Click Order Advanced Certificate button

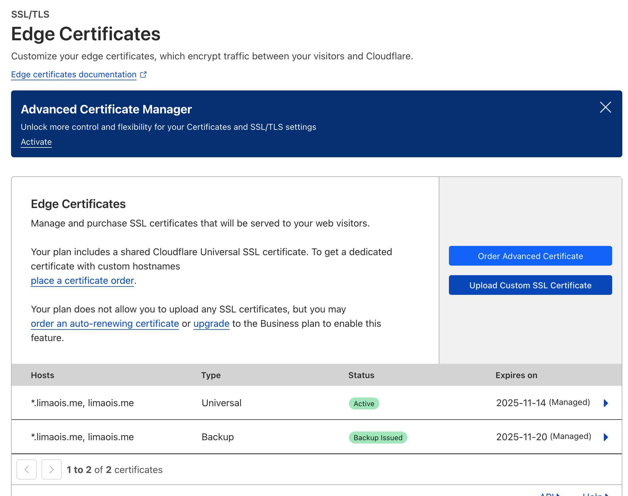click(x=530, y=256)
